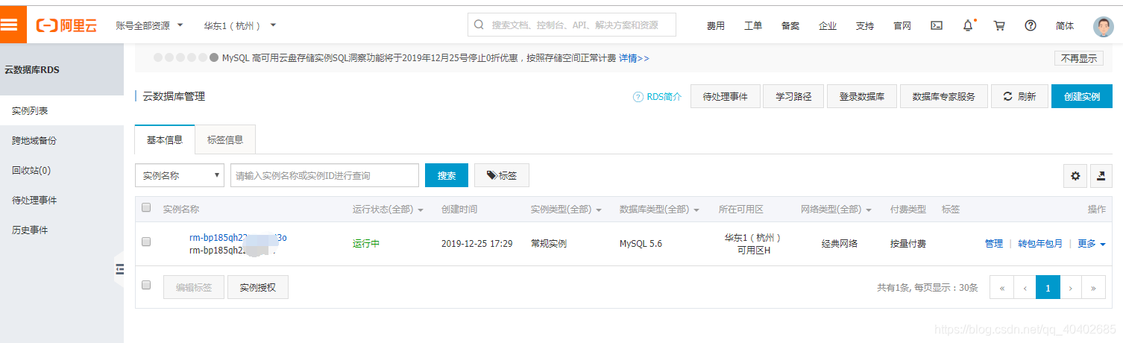Click 转包年包月 for the instance
This screenshot has height=343, width=1123.
pyautogui.click(x=1040, y=244)
